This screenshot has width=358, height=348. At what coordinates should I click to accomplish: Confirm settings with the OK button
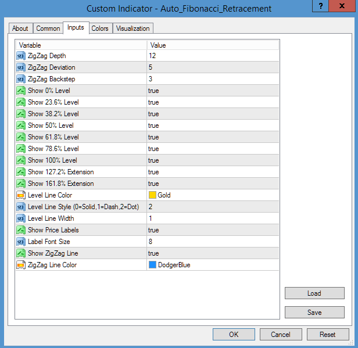coord(234,335)
